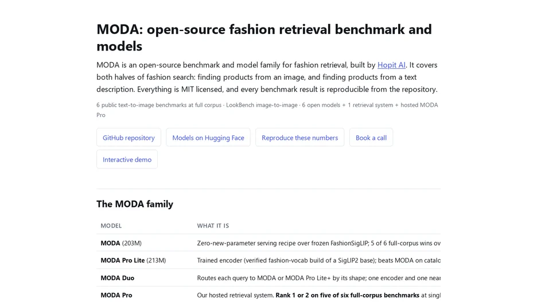Select the MODA Pro Lite (213M) cell
Image resolution: width=537 pixels, height=302 pixels.
[145, 260]
